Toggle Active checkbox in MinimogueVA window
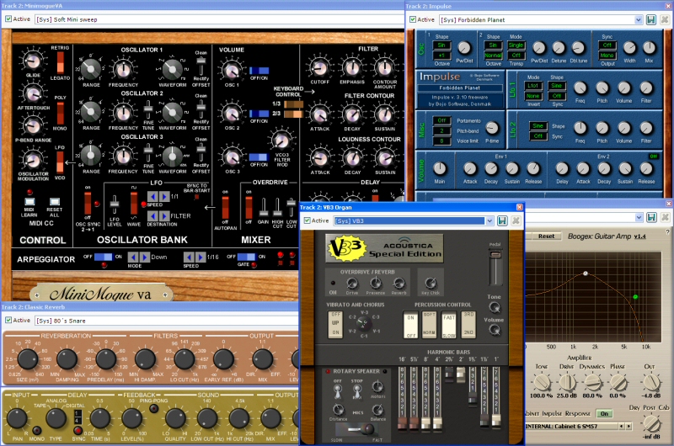 tap(8, 19)
